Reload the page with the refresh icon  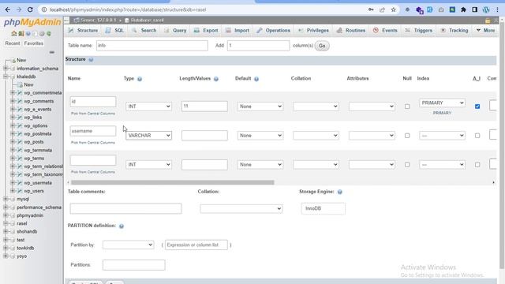click(x=30, y=9)
